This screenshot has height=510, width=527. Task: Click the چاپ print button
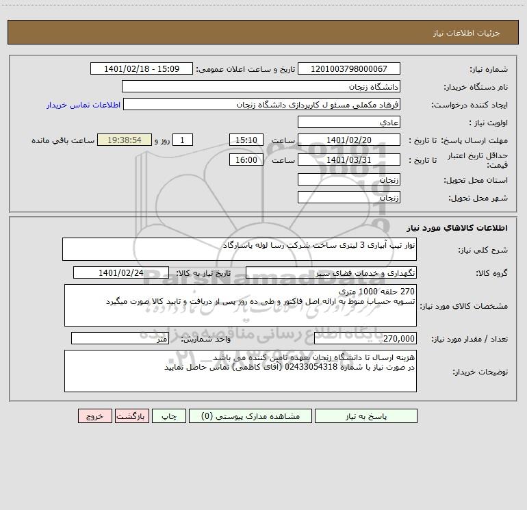(169, 416)
